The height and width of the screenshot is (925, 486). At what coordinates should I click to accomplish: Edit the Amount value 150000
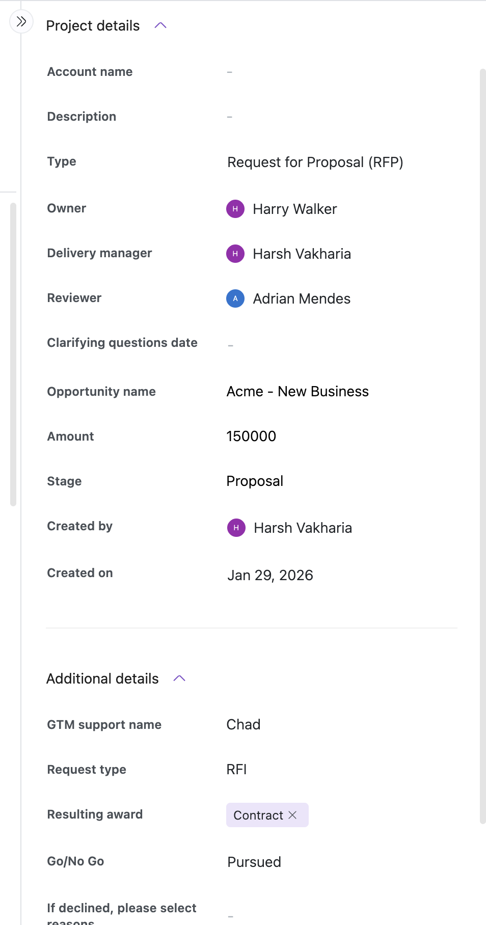251,437
